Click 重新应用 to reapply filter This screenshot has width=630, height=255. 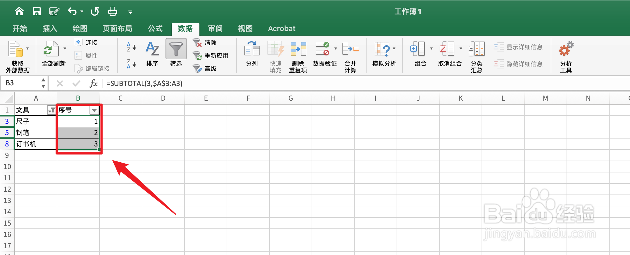point(210,55)
